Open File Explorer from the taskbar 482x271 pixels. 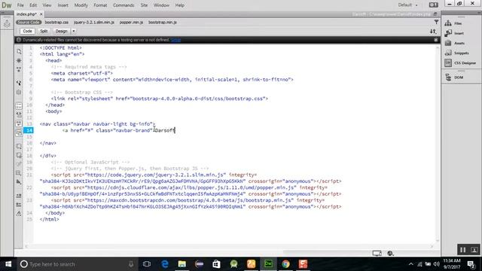point(182,264)
